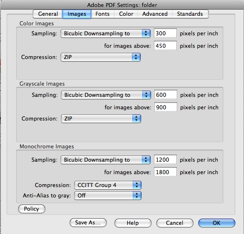This screenshot has width=244, height=234.
Task: Click the Save As... button
Action: [88, 223]
